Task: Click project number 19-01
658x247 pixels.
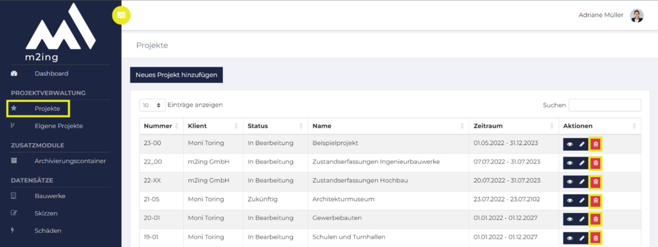Action: pos(152,237)
